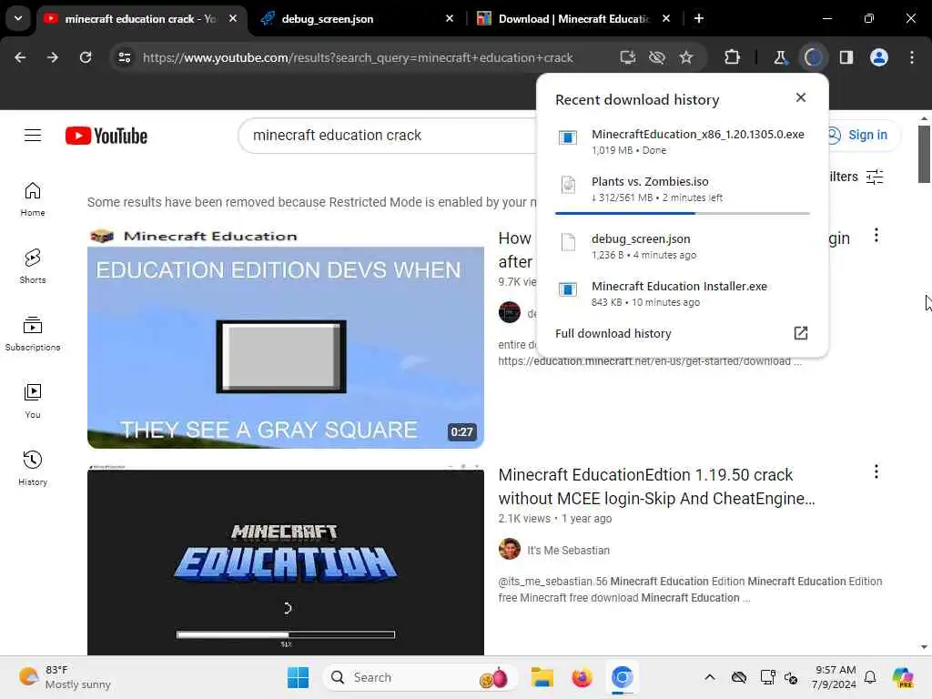Show hidden system tray icons
This screenshot has width=932, height=699.
point(709,677)
